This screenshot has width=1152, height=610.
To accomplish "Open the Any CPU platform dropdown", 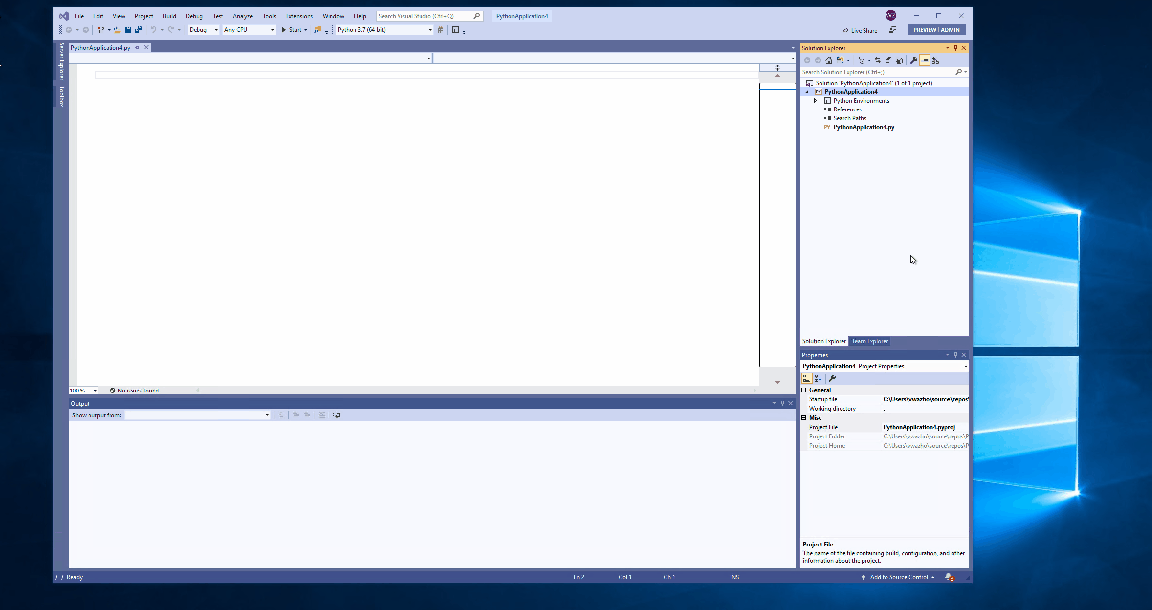I will (x=272, y=30).
